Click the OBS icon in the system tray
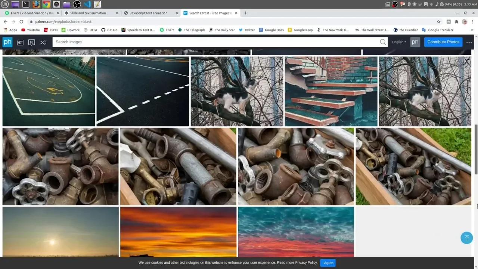The width and height of the screenshot is (478, 269). pyautogui.click(x=395, y=4)
